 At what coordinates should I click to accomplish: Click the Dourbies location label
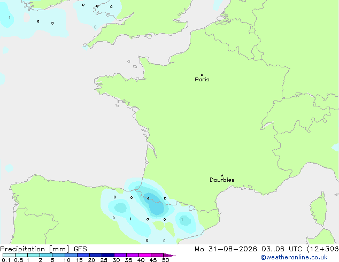(222, 180)
